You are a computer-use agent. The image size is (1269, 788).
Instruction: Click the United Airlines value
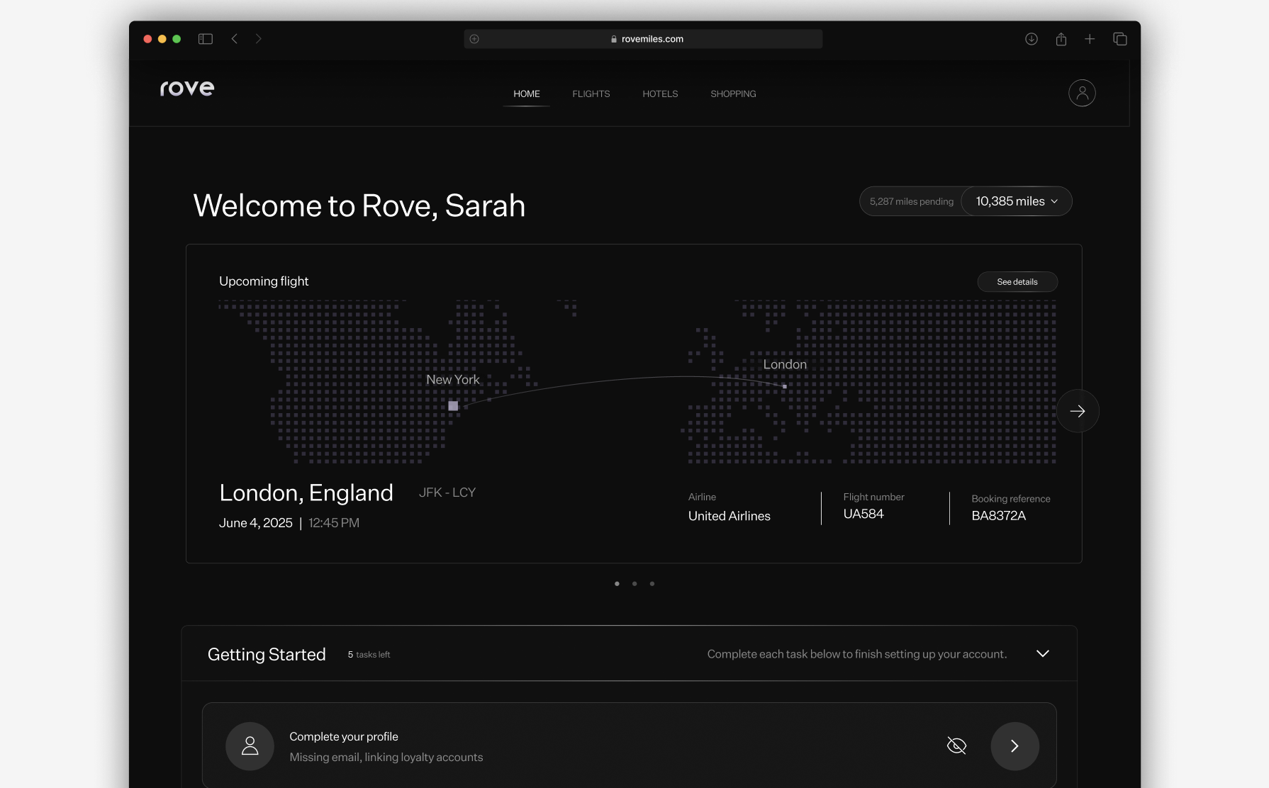coord(729,516)
